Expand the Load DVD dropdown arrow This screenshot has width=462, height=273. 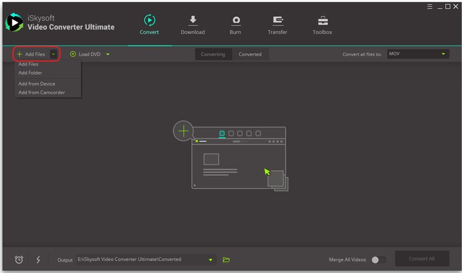coord(108,54)
